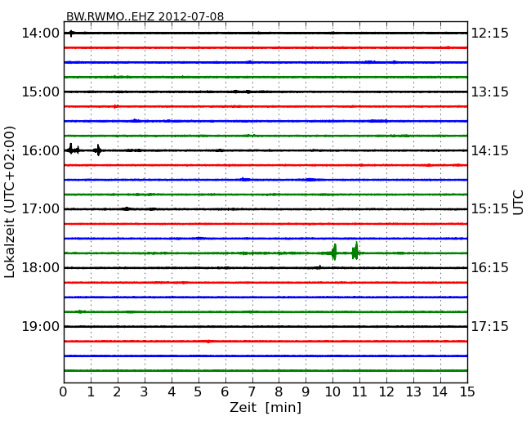Click the 13:15 UTC label
This screenshot has width=531, height=425.
[x=490, y=92]
